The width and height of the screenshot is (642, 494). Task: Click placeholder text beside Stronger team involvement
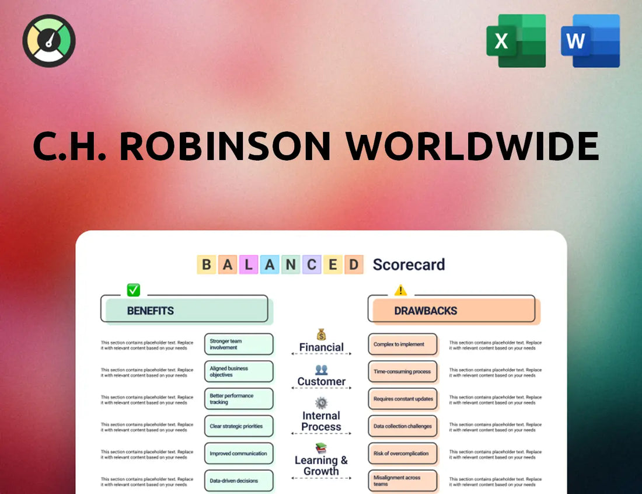(x=147, y=345)
